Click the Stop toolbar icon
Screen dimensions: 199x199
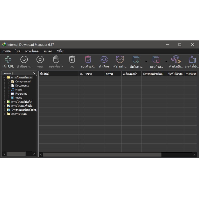click(40, 59)
